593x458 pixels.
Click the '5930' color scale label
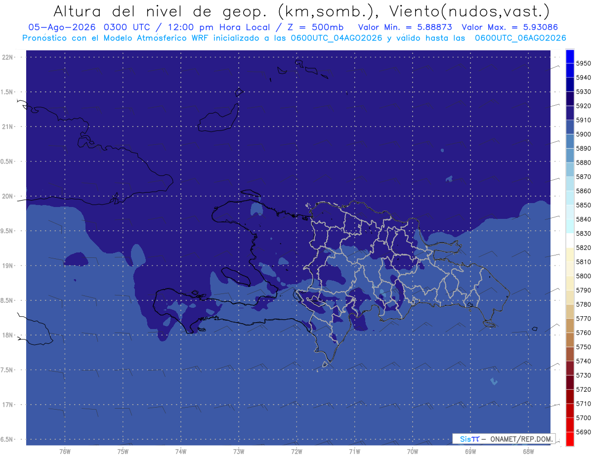(583, 92)
